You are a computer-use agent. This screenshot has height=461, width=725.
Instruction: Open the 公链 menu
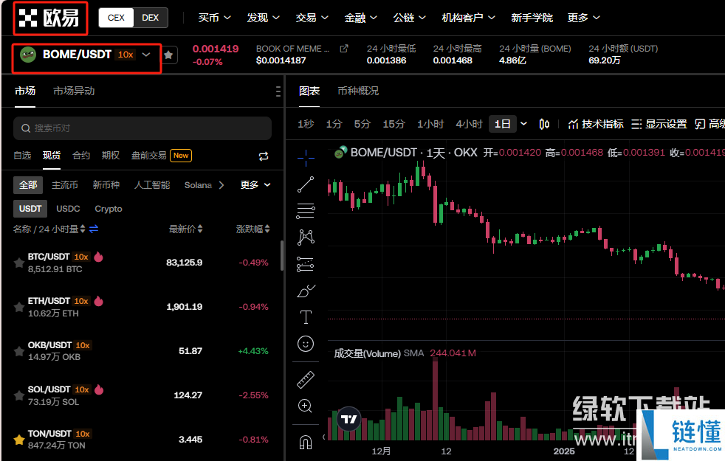pyautogui.click(x=409, y=18)
